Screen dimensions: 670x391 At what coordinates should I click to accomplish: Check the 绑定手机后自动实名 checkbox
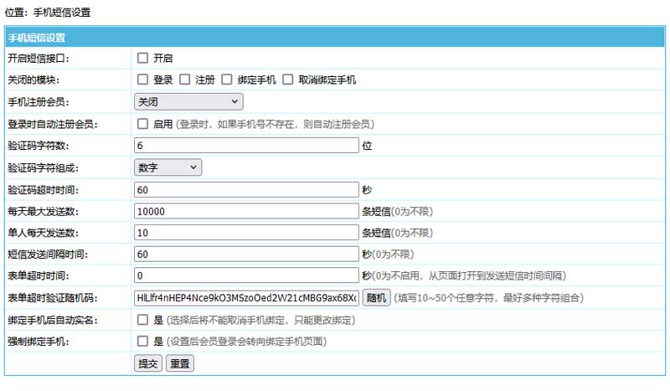tap(143, 320)
